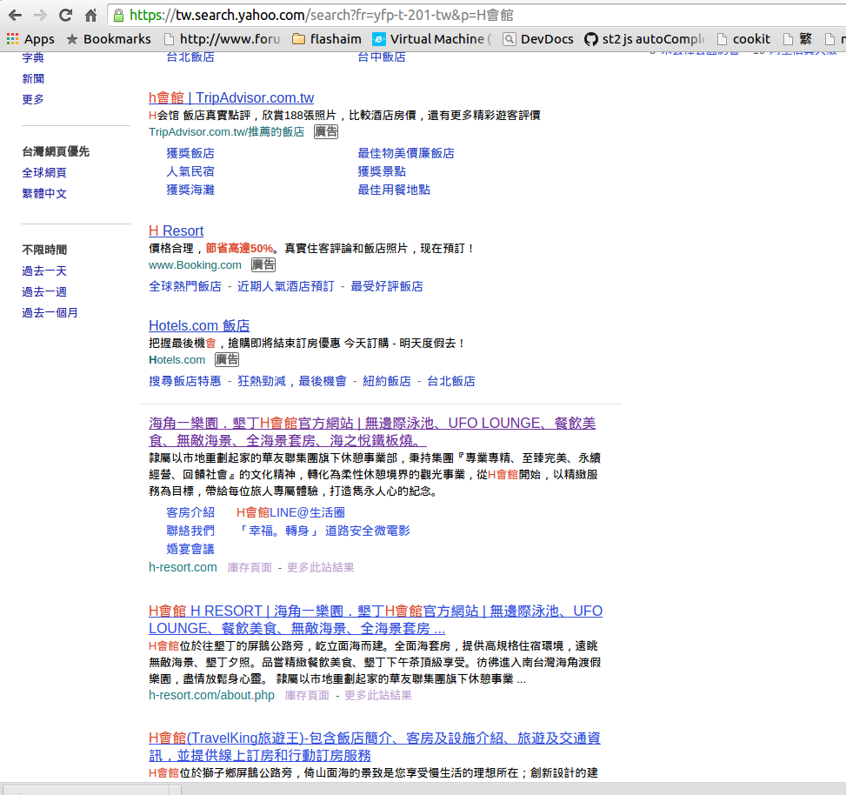Open the 台中飯店 link at the top
The image size is (846, 795).
click(x=382, y=57)
